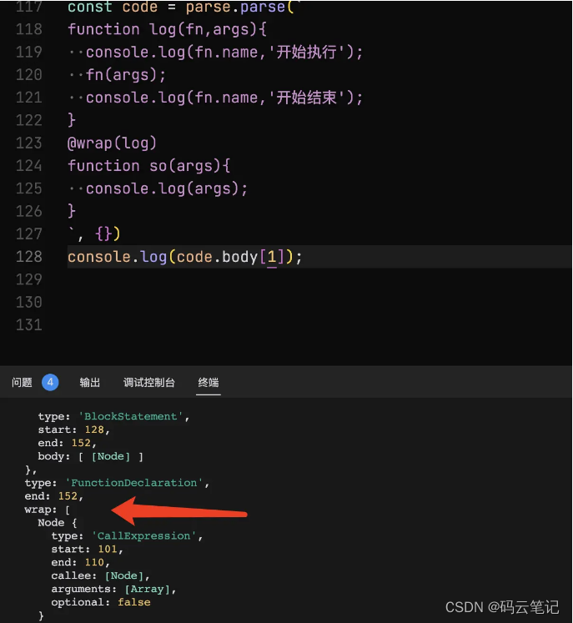Screen dimensions: 573x623
Task: Click line number 128 in the gutter
Action: [29, 257]
